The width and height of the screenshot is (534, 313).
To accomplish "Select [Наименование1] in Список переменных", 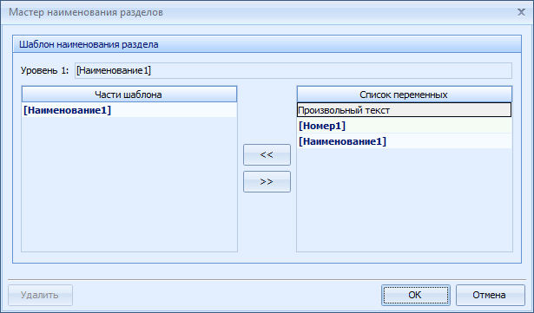I will (404, 141).
